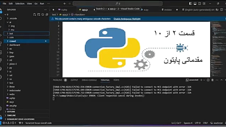226x127 pixels.
Task: Show the Problems panel tab
Action: click(57, 80)
